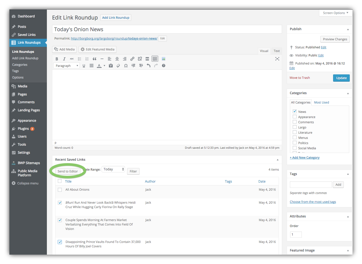Undo last edit in editor toolbar

tap(148, 66)
